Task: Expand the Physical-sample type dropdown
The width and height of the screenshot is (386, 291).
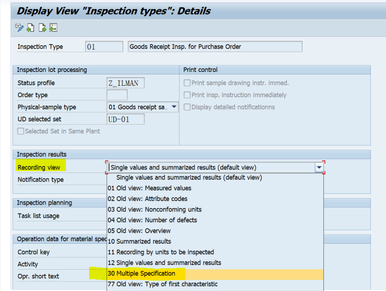Action: tap(174, 107)
